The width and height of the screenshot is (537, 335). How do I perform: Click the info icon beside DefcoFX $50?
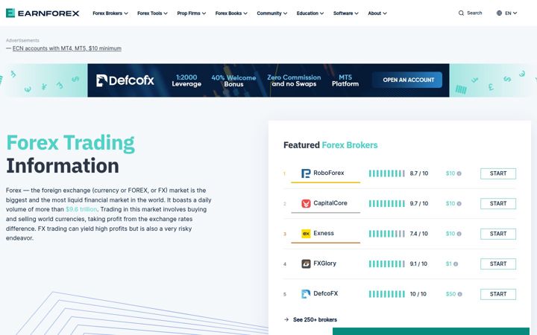(459, 293)
